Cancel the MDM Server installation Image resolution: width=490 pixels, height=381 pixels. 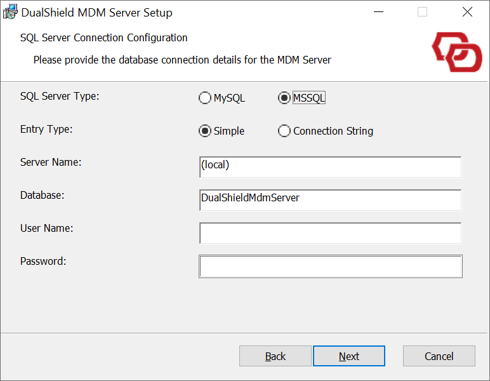439,356
